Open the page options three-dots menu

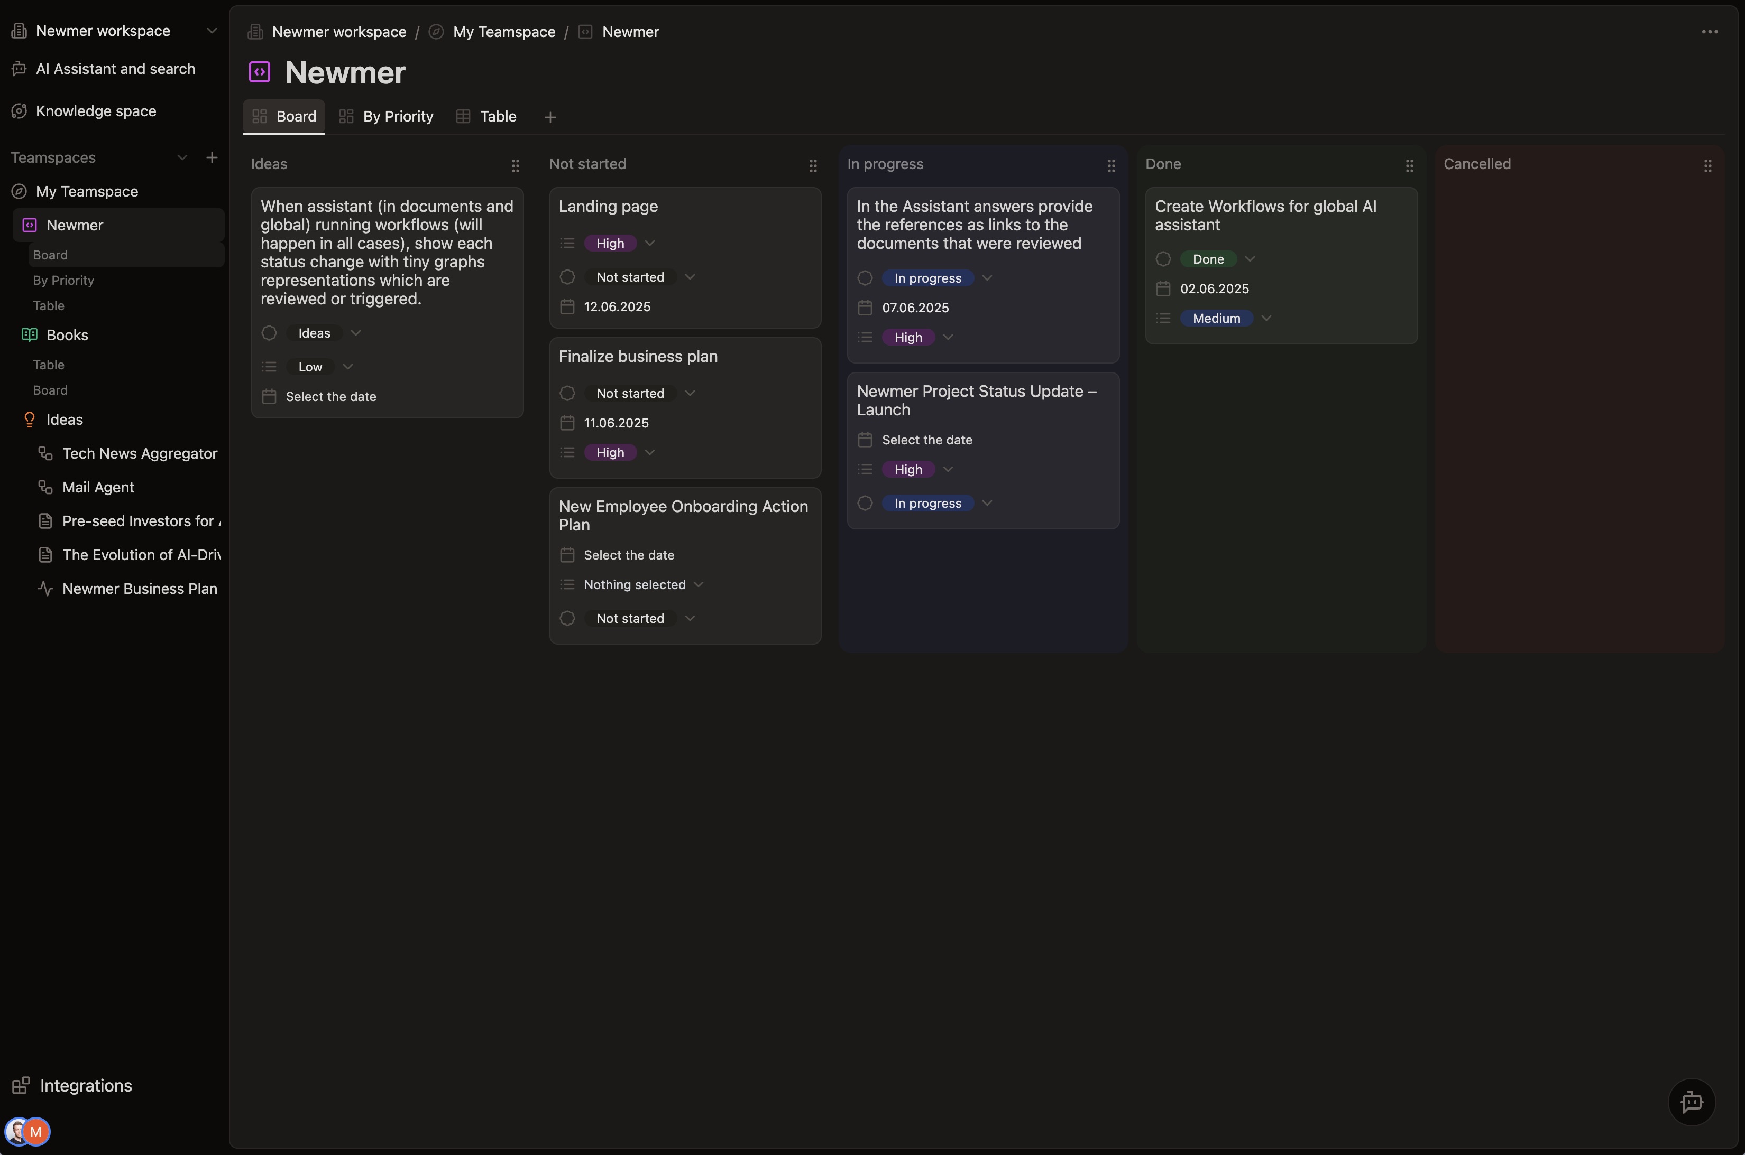coord(1710,32)
